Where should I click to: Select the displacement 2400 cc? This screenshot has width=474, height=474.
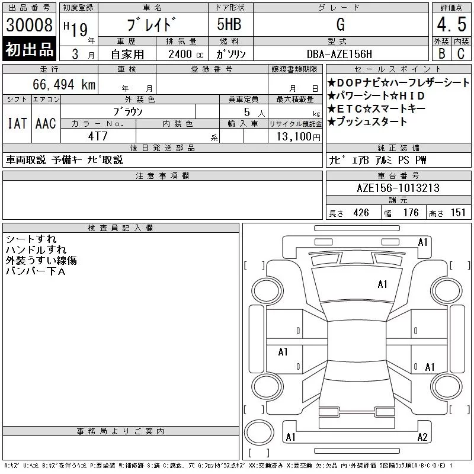pos(185,55)
